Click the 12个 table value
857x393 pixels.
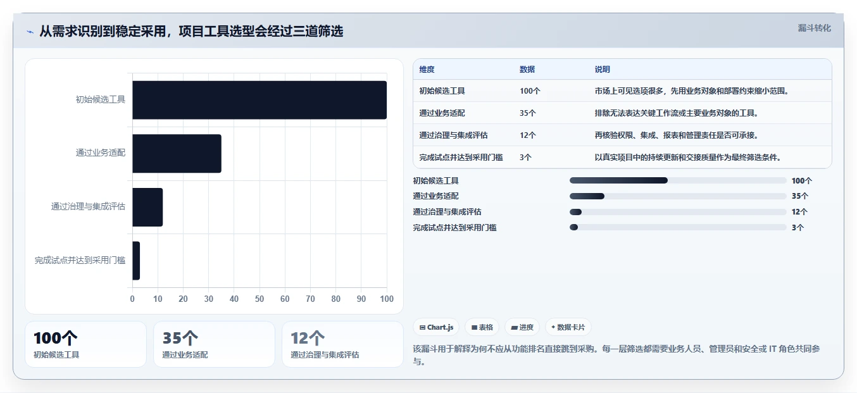528,135
